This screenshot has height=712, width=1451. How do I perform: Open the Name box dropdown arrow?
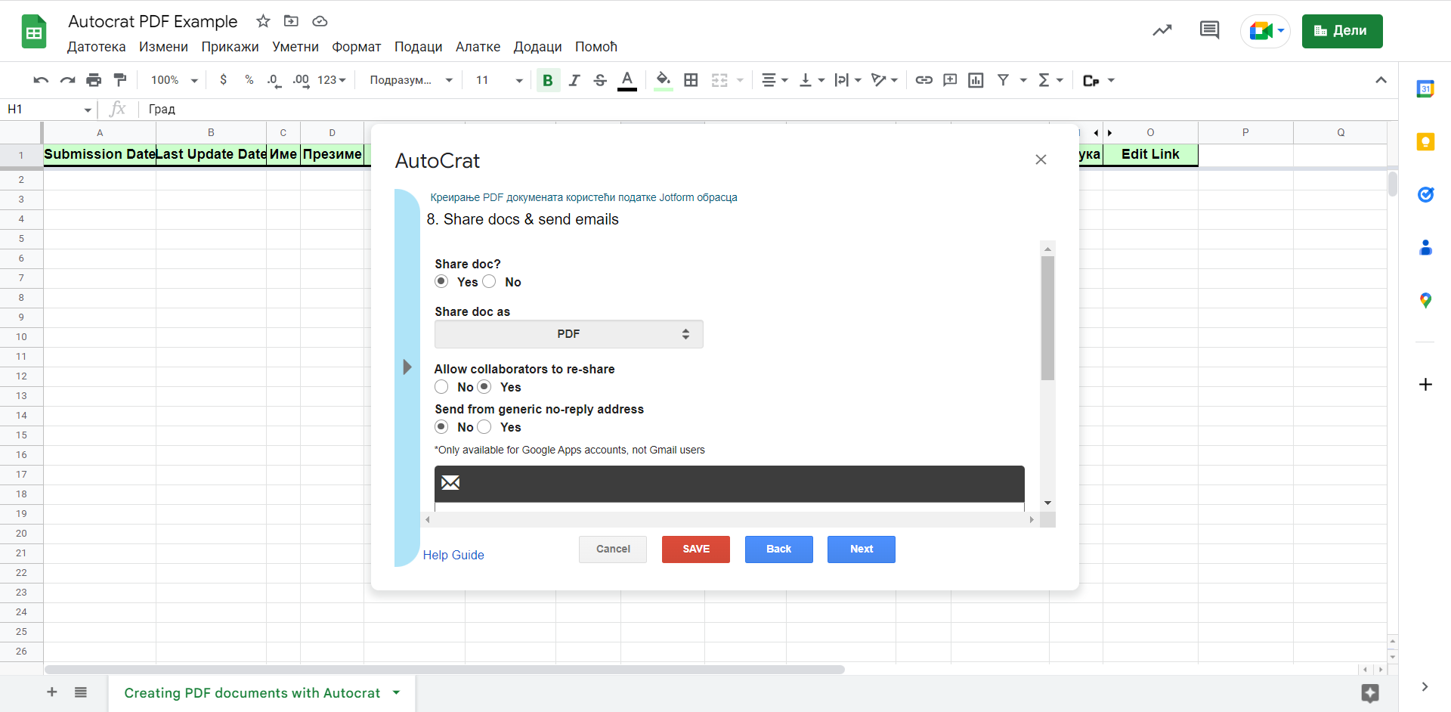88,110
